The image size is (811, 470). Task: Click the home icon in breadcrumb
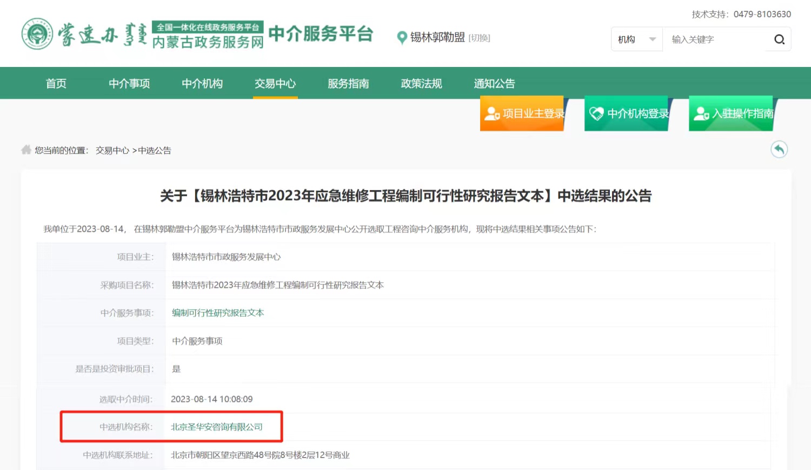tap(26, 150)
